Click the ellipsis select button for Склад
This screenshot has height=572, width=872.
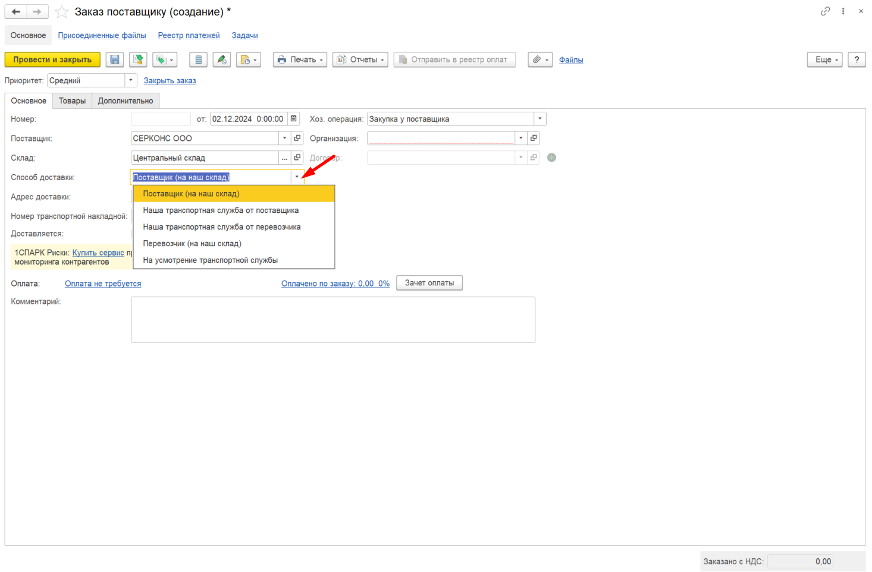[285, 158]
